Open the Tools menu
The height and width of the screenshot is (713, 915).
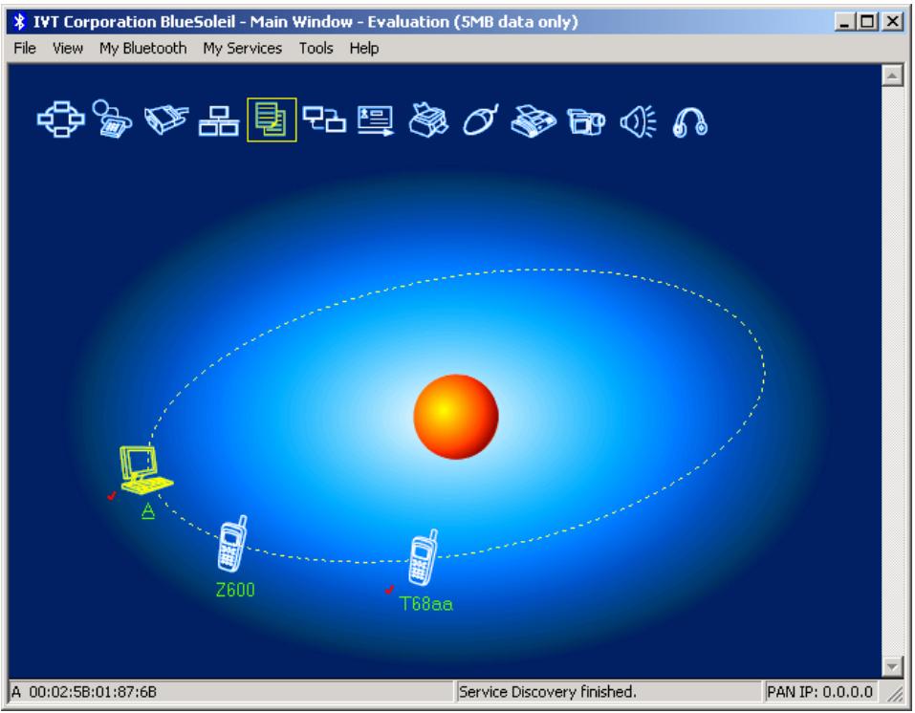(316, 48)
